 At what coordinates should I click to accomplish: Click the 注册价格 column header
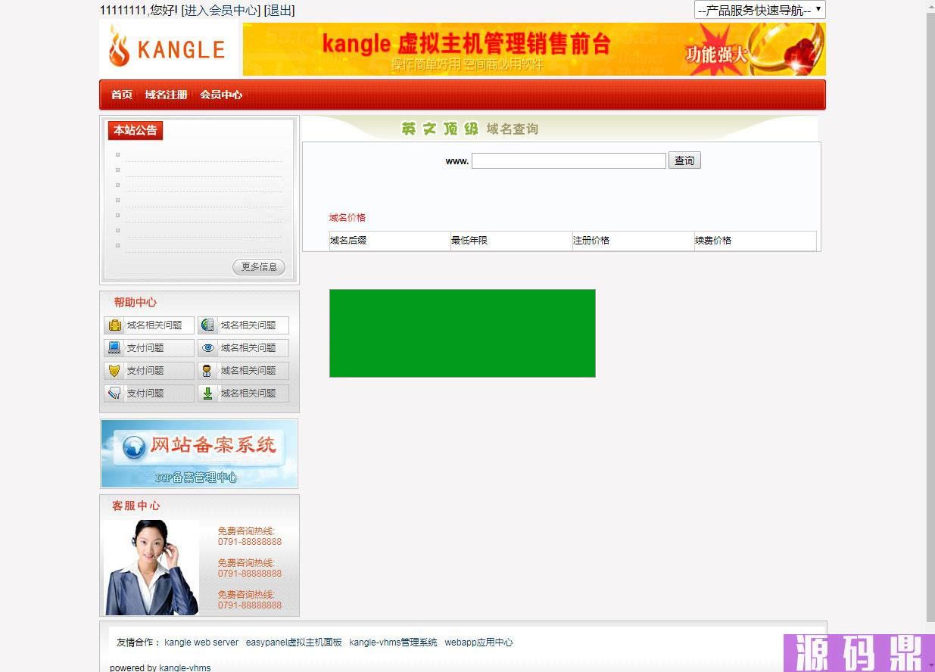591,241
